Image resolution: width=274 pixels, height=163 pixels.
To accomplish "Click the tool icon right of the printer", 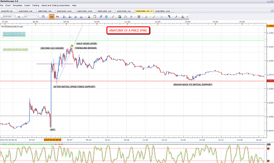I will pos(131,17).
